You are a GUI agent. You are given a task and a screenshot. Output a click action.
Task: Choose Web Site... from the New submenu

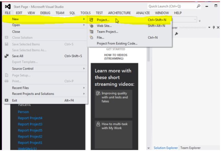coord(130,26)
